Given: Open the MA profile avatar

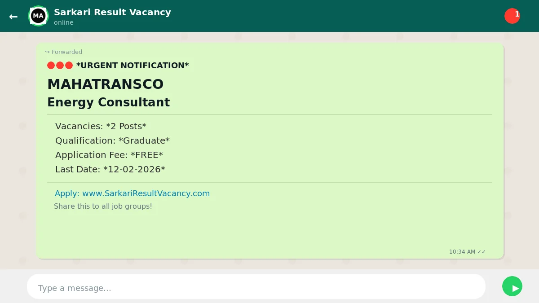Looking at the screenshot, I should click(38, 16).
